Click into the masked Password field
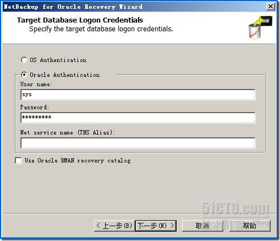This screenshot has width=280, height=241. pyautogui.click(x=138, y=117)
